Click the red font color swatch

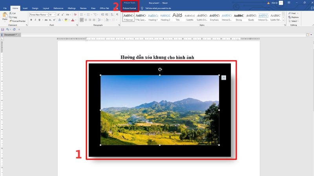pos(73,20)
